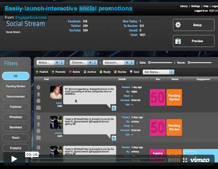218x169 pixels.
Task: Click Save in the action toolbar
Action: (135, 72)
